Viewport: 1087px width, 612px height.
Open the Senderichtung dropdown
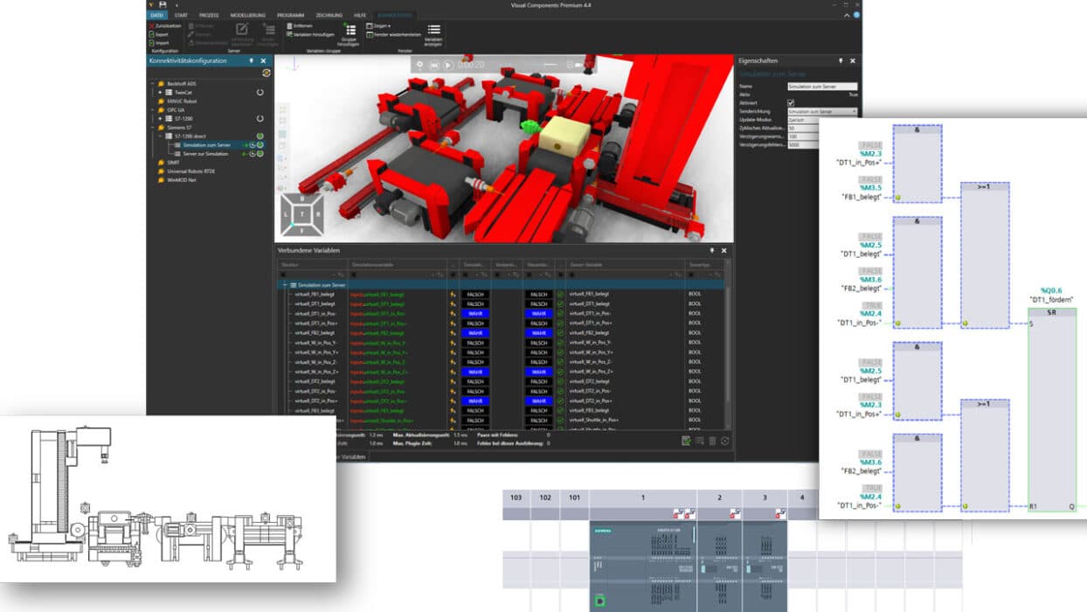pos(822,112)
